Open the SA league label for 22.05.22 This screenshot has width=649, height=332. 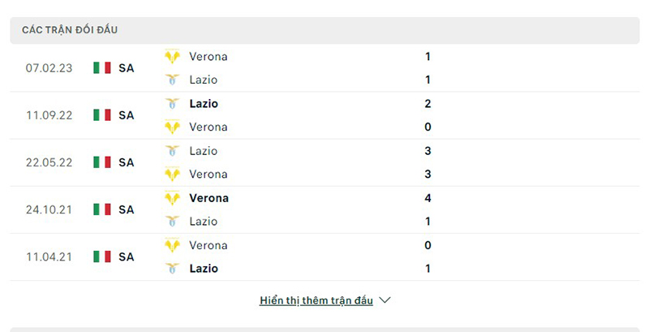pyautogui.click(x=126, y=162)
